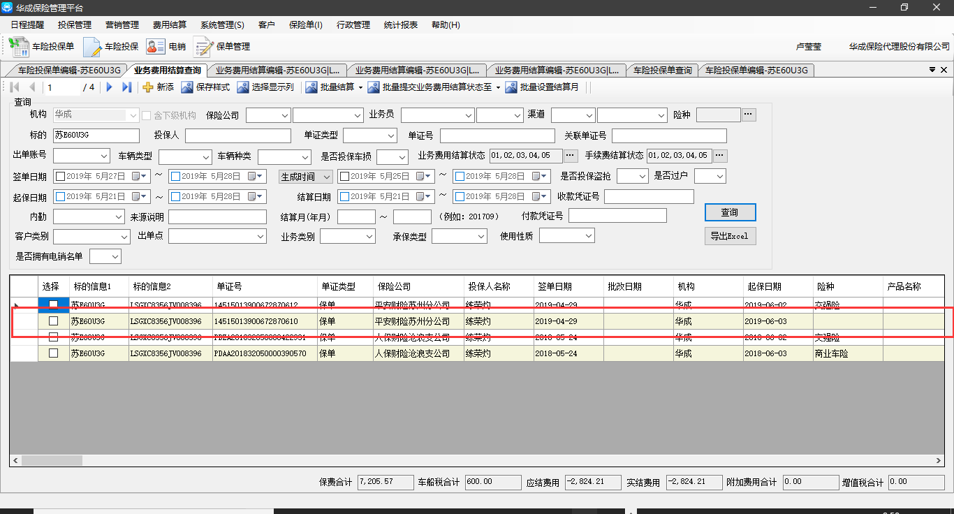
Task: Open 车险投保 with the pencil icon
Action: click(x=93, y=47)
